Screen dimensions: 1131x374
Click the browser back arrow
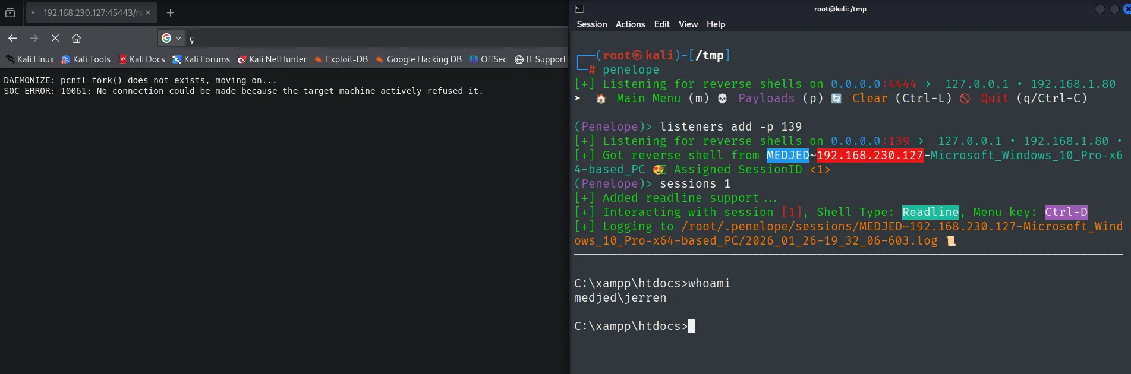(x=12, y=38)
